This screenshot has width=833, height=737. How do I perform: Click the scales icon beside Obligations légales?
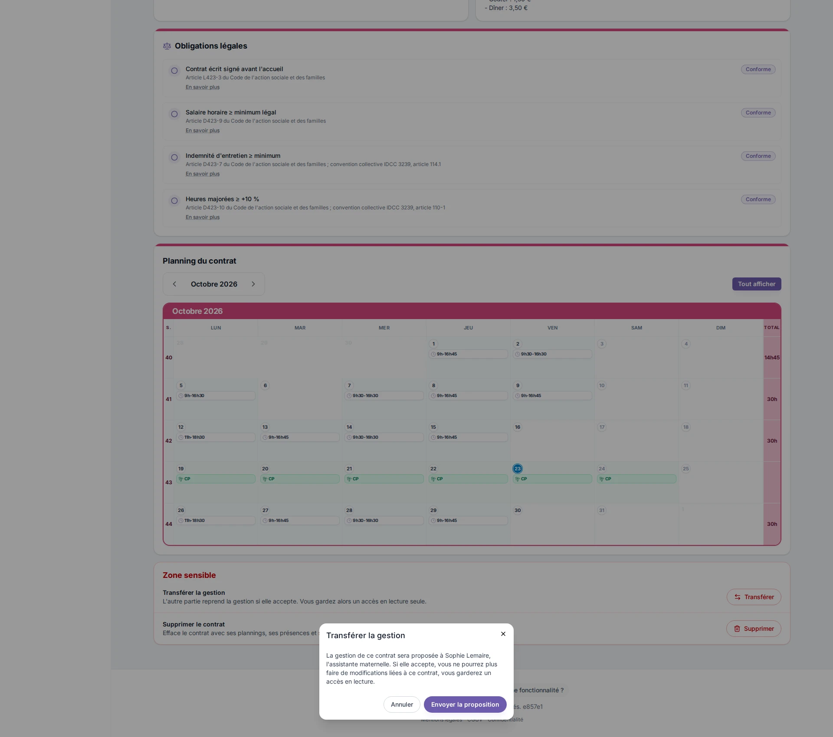pos(167,46)
